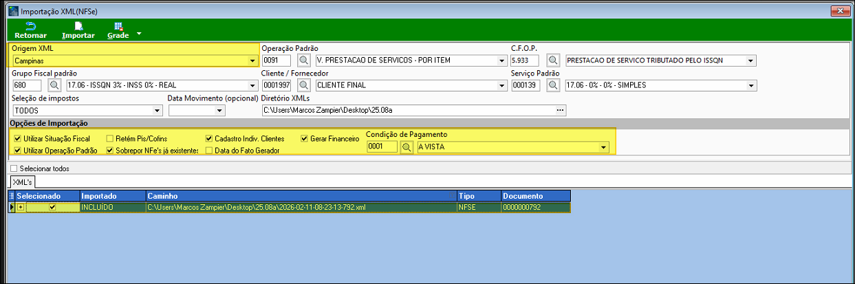Viewport: 855px width, 284px height.
Task: Click the Documento column header
Action: click(536, 196)
